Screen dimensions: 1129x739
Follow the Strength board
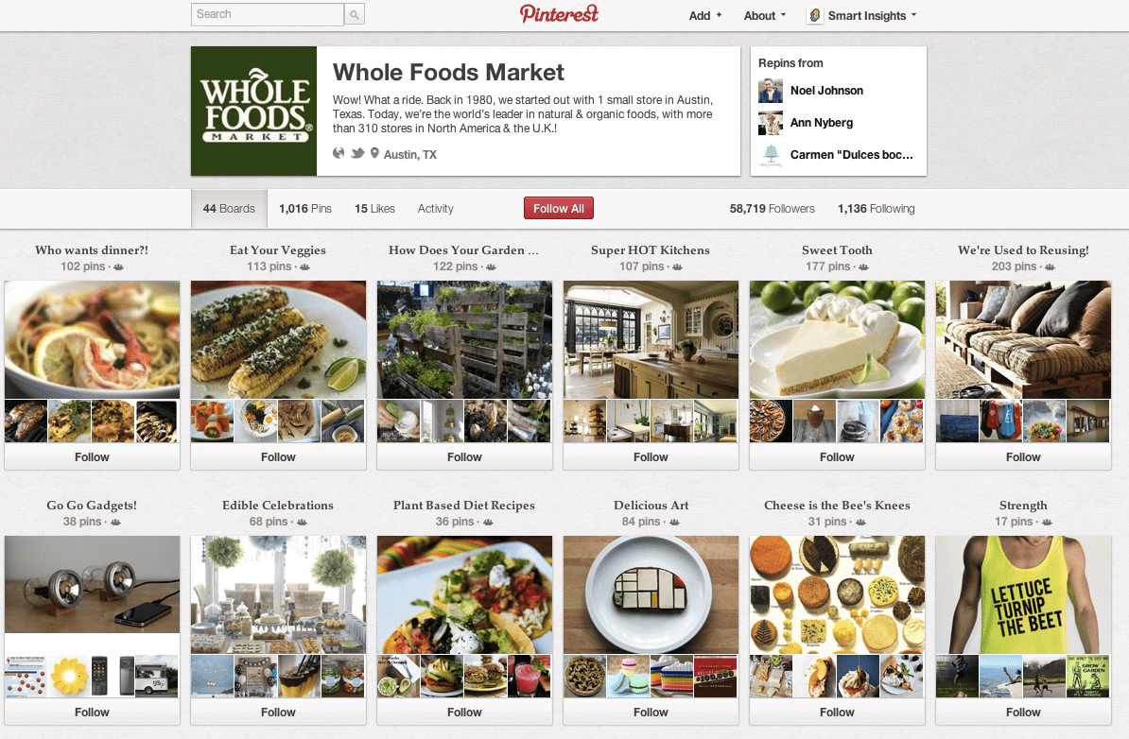pyautogui.click(x=1023, y=712)
